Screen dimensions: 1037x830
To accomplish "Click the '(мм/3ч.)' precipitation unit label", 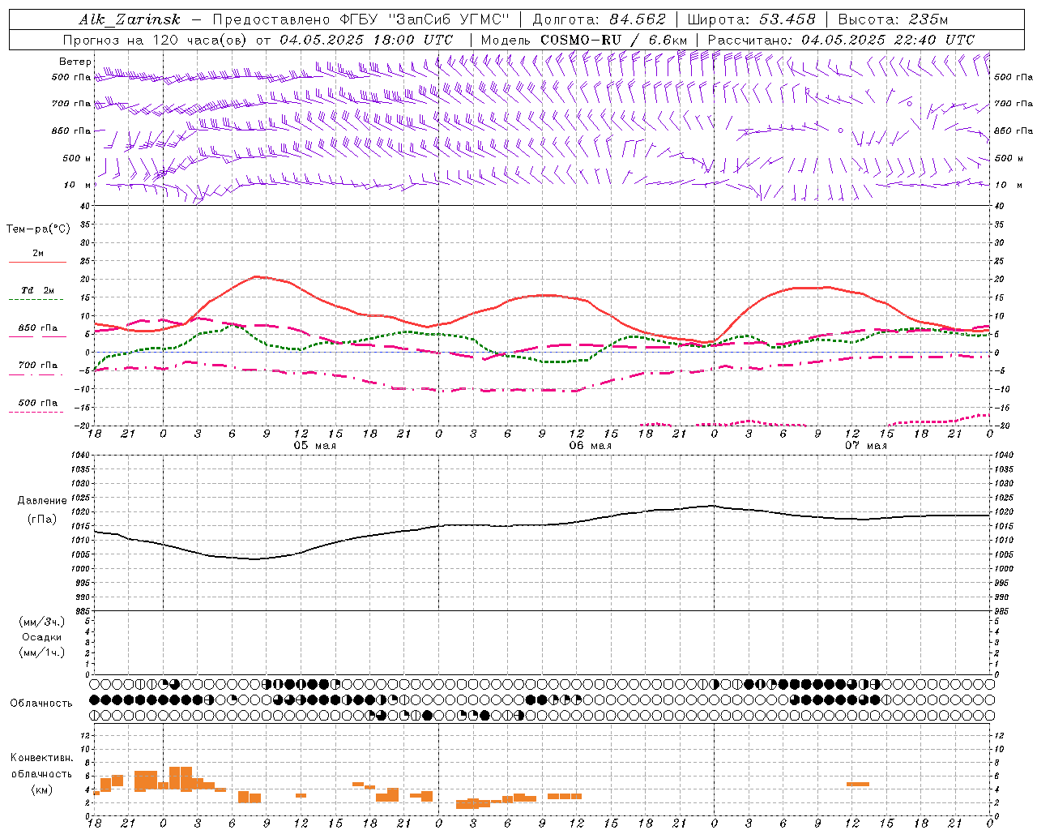I will (42, 622).
